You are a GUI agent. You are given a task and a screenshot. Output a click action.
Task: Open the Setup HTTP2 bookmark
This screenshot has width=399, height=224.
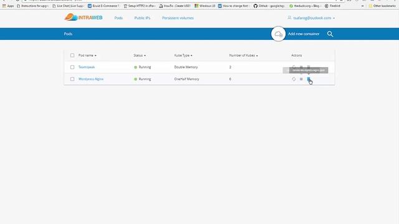140,6
